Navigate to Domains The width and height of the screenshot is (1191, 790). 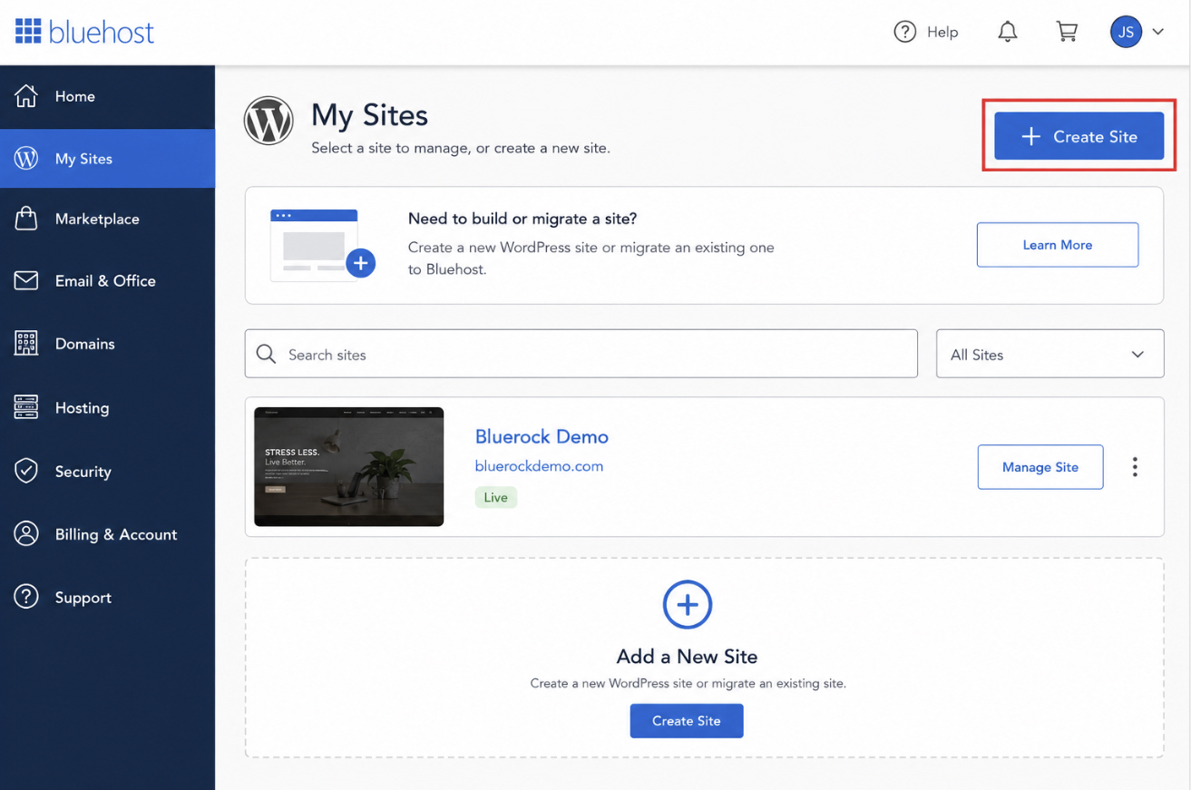[107, 344]
